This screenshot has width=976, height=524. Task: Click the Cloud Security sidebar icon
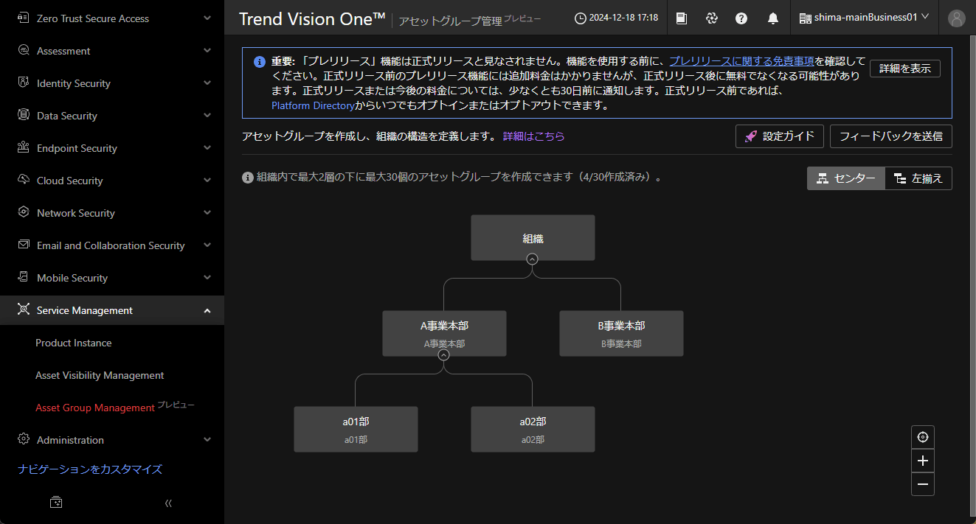(24, 181)
